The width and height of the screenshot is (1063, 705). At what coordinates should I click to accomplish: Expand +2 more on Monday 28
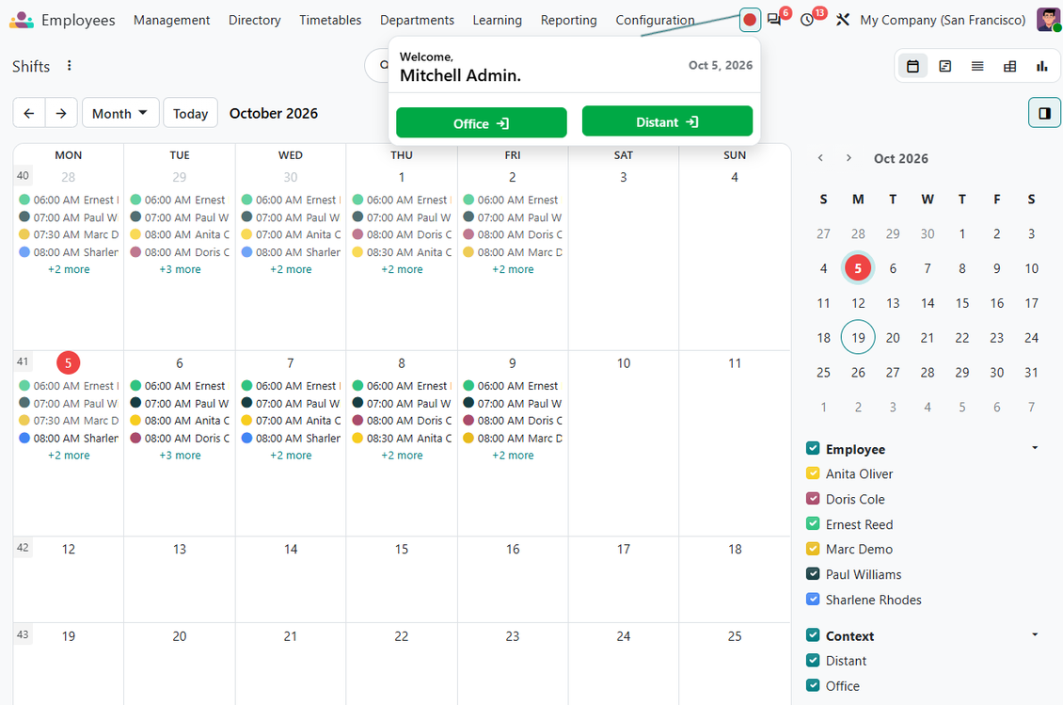69,269
